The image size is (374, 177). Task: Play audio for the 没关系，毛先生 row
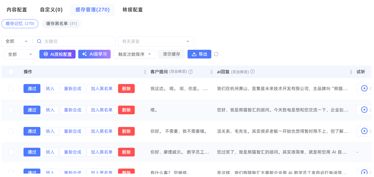(364, 131)
